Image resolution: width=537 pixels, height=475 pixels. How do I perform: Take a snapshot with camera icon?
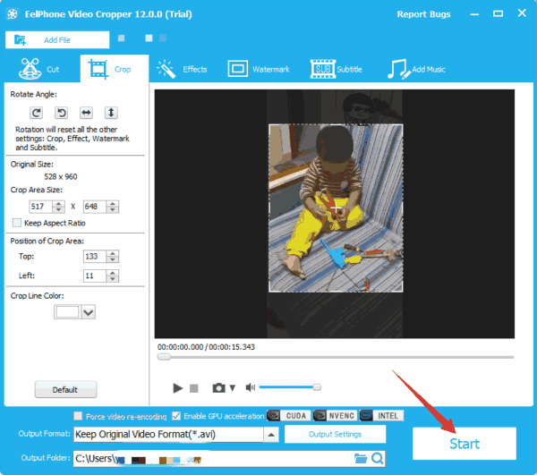tap(219, 387)
